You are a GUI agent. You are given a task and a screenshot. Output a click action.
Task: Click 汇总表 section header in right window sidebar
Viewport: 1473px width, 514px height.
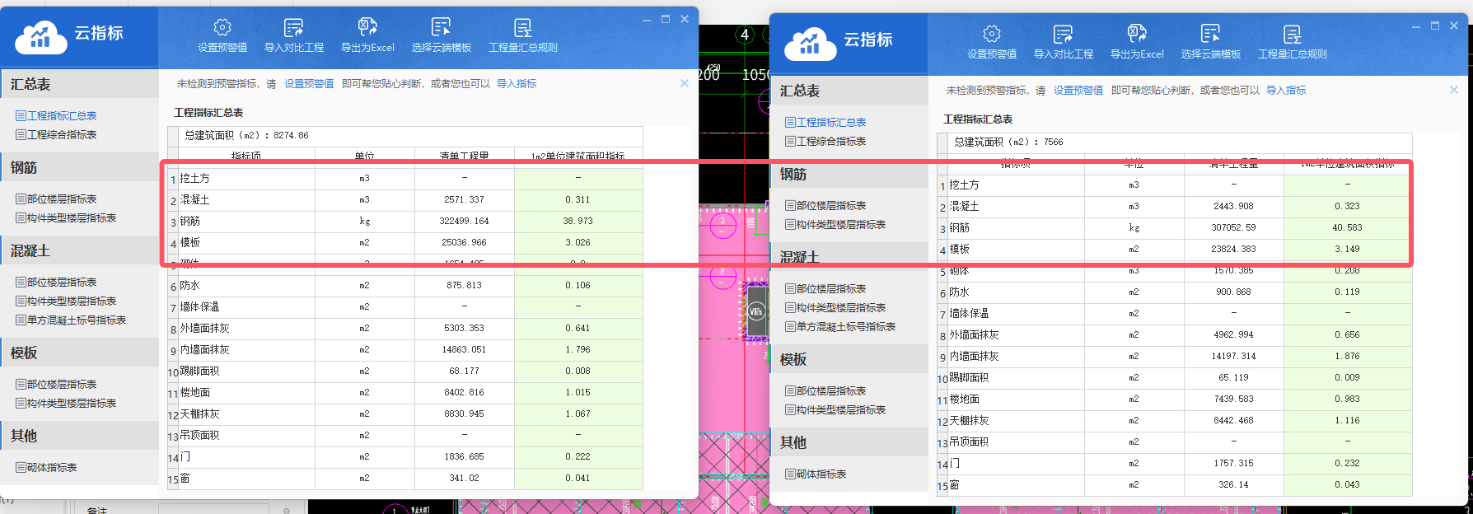coord(849,91)
